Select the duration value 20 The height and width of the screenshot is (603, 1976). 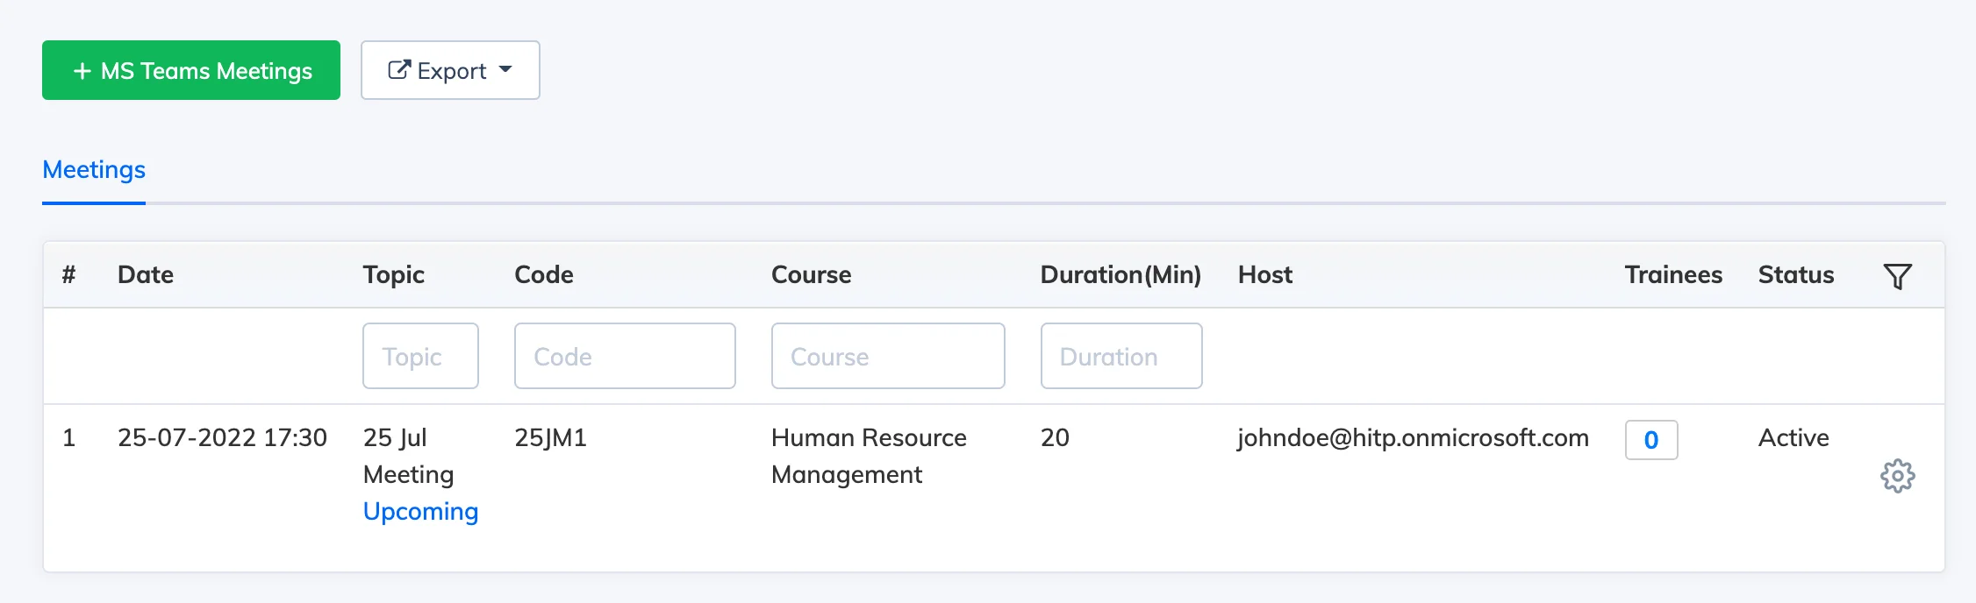point(1055,437)
